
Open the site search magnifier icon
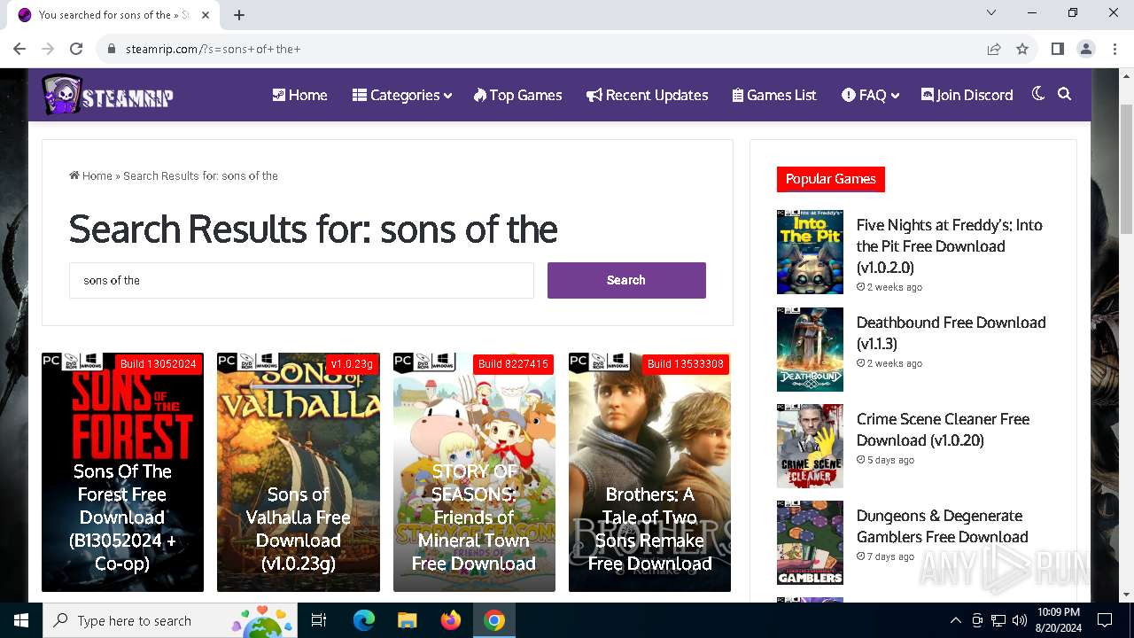click(x=1065, y=94)
